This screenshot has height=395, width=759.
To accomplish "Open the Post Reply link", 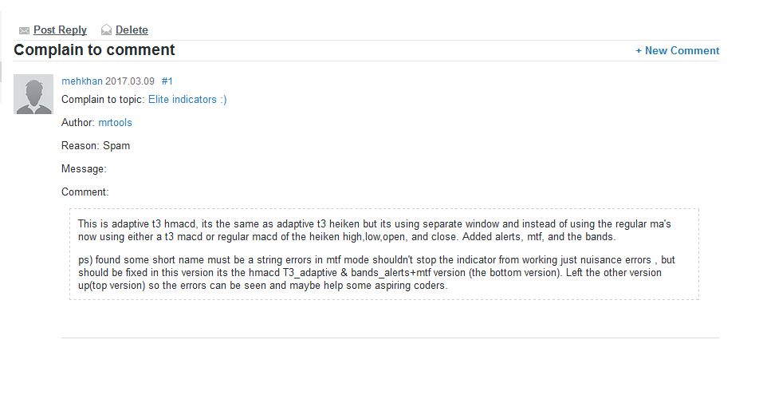I will point(60,30).
